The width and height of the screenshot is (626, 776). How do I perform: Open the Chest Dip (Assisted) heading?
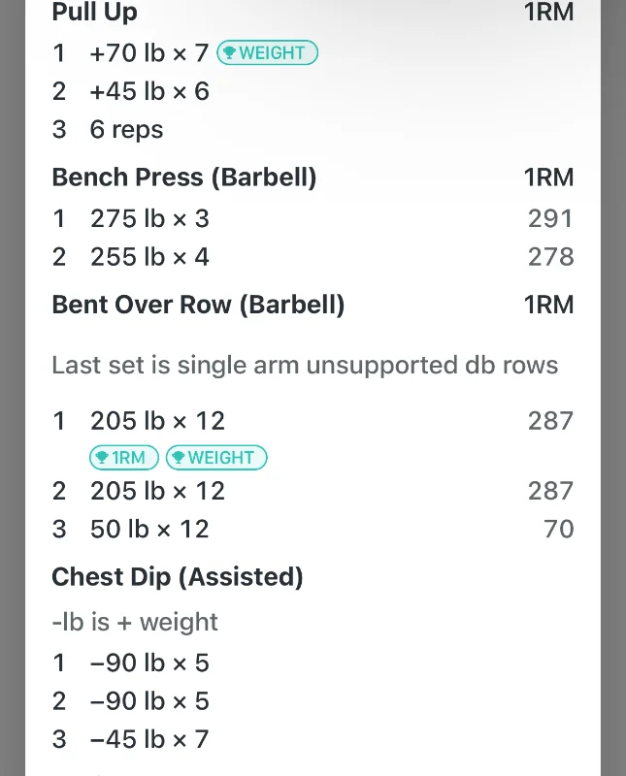pyautogui.click(x=178, y=576)
